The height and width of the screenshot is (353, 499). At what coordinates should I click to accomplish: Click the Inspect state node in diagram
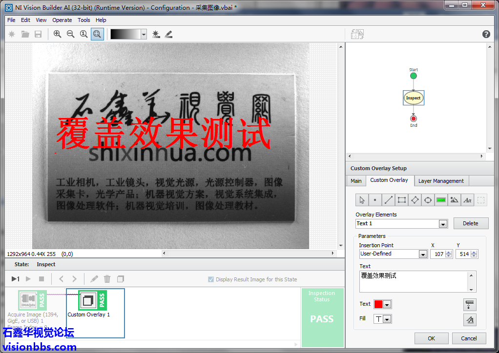click(413, 98)
